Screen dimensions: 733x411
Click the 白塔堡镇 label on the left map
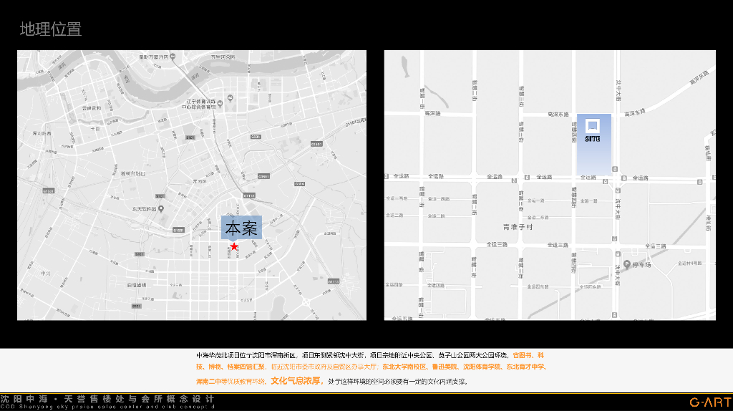pos(135,285)
